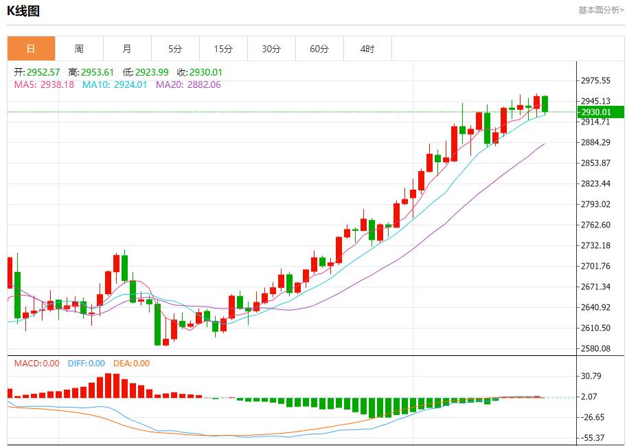Click the DEA value label
This screenshot has height=446, width=627.
point(133,364)
